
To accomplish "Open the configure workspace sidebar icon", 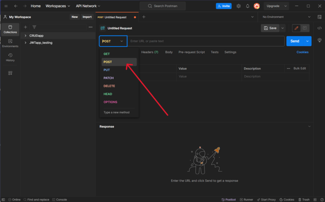I will (x=10, y=73).
